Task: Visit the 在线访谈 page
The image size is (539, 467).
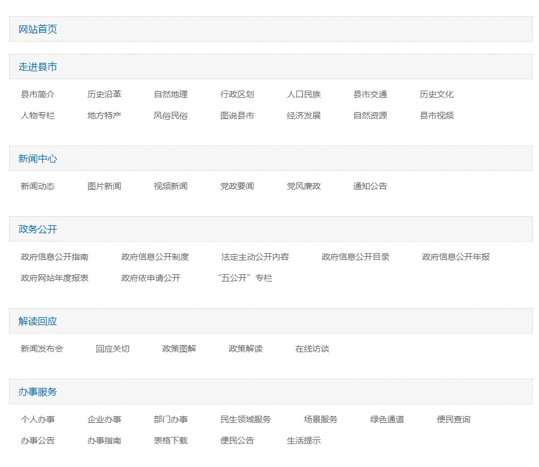Action: 312,349
